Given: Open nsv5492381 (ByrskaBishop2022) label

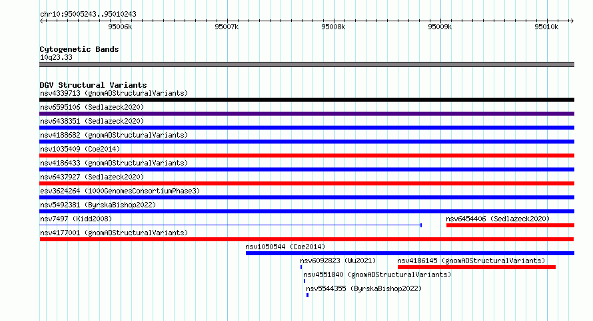Looking at the screenshot, I should coord(98,205).
